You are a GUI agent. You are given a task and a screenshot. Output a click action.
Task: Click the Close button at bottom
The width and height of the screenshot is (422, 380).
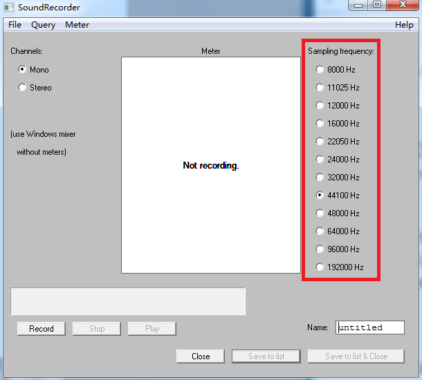click(201, 357)
